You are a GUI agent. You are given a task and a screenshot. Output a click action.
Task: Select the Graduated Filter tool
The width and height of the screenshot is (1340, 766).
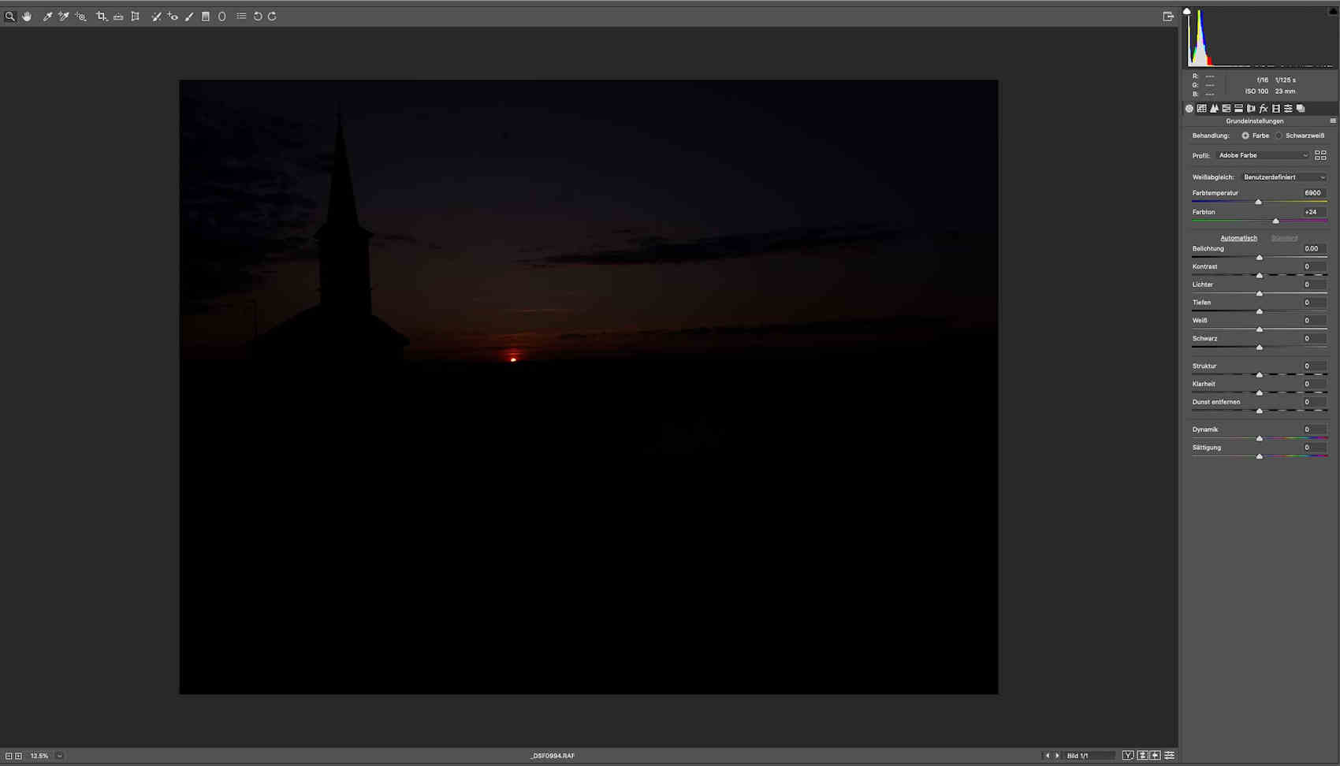206,17
